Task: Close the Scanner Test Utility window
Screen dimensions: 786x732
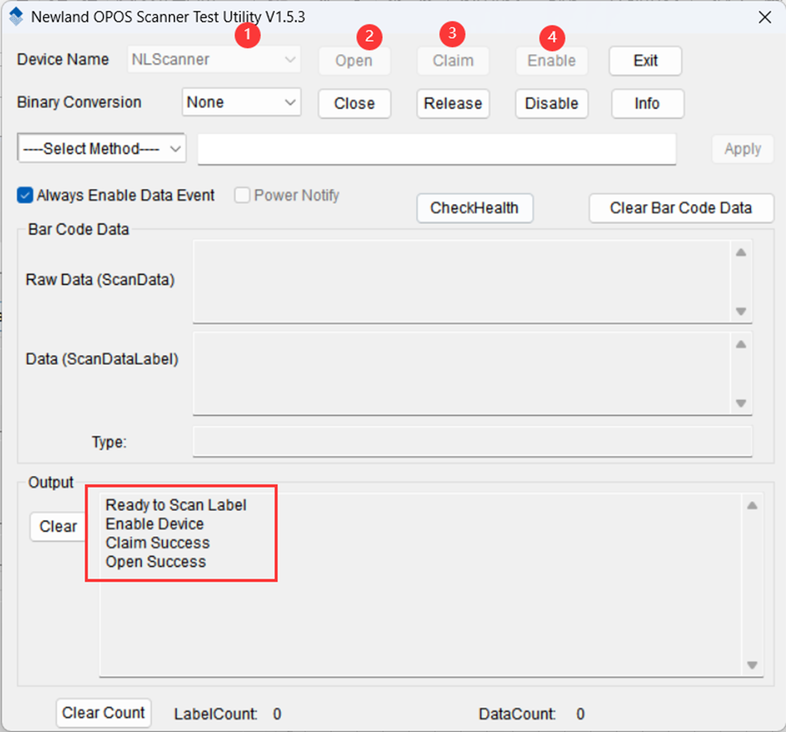Action: coord(765,17)
